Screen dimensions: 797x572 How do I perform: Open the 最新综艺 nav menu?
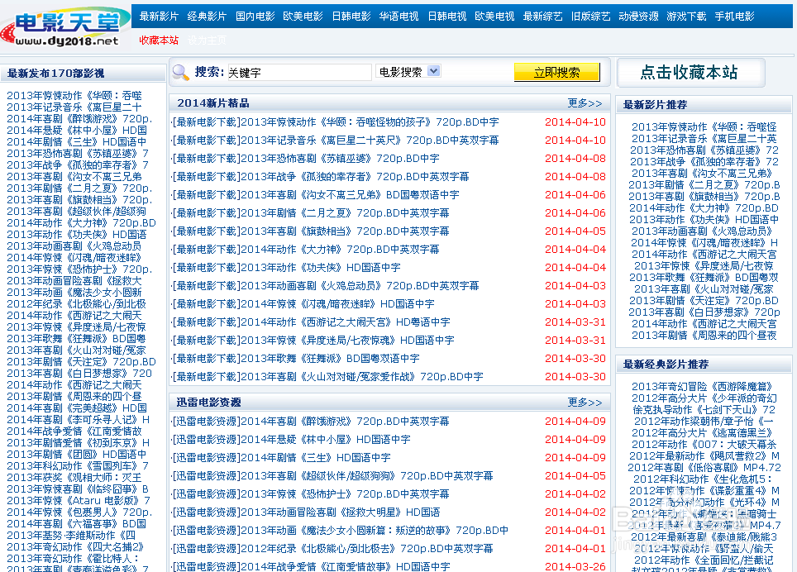click(x=542, y=17)
